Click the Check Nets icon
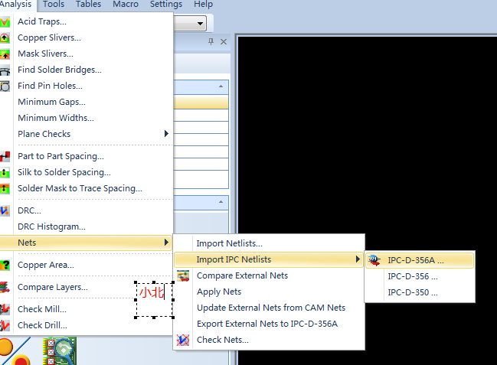This screenshot has height=365, width=497. click(x=184, y=340)
